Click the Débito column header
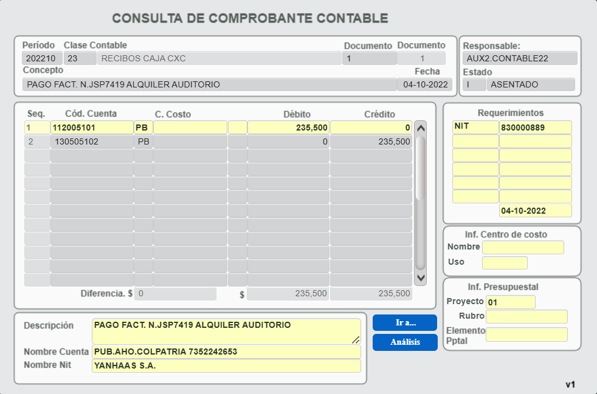The width and height of the screenshot is (597, 394). point(297,115)
